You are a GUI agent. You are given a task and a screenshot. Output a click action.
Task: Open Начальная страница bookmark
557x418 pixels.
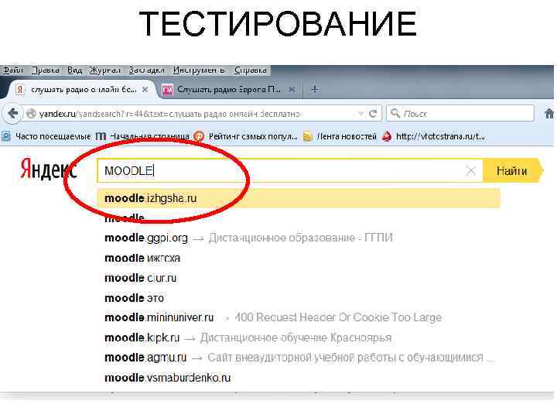pos(143,136)
